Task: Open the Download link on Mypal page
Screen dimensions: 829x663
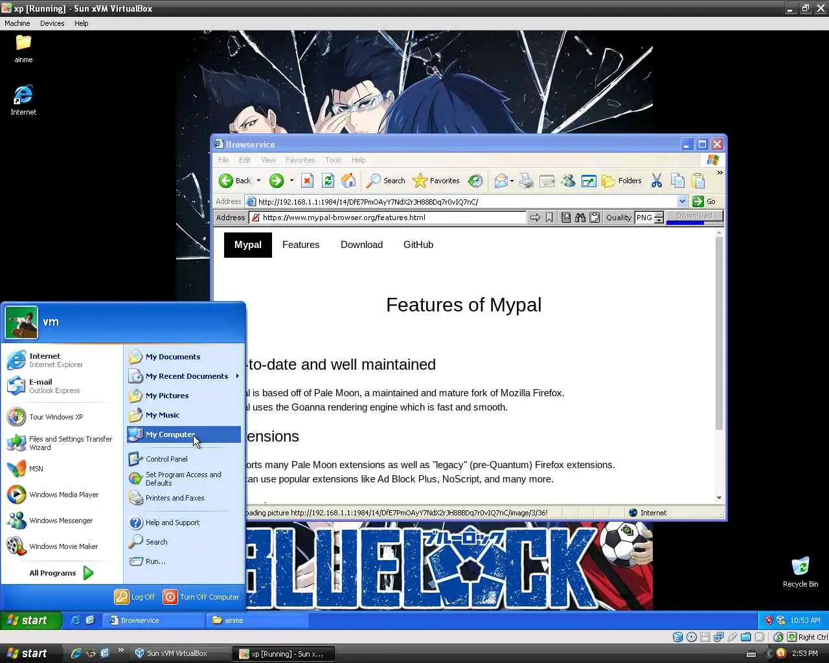Action: pos(361,245)
